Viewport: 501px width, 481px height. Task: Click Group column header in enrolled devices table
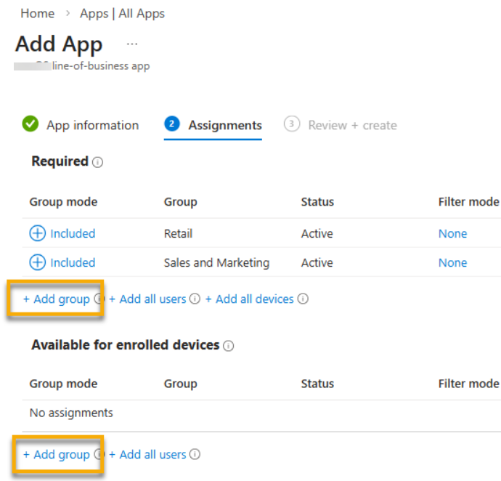pos(181,384)
